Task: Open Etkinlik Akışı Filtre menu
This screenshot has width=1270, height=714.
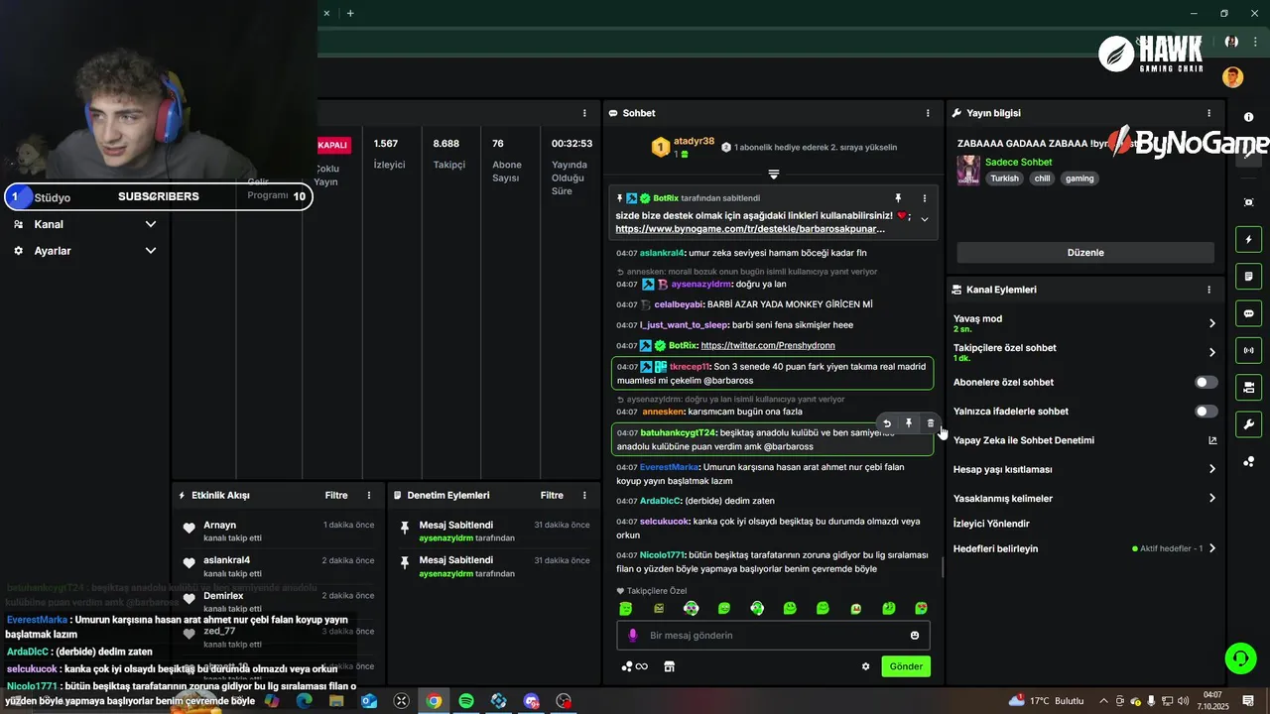Action: pos(336,495)
